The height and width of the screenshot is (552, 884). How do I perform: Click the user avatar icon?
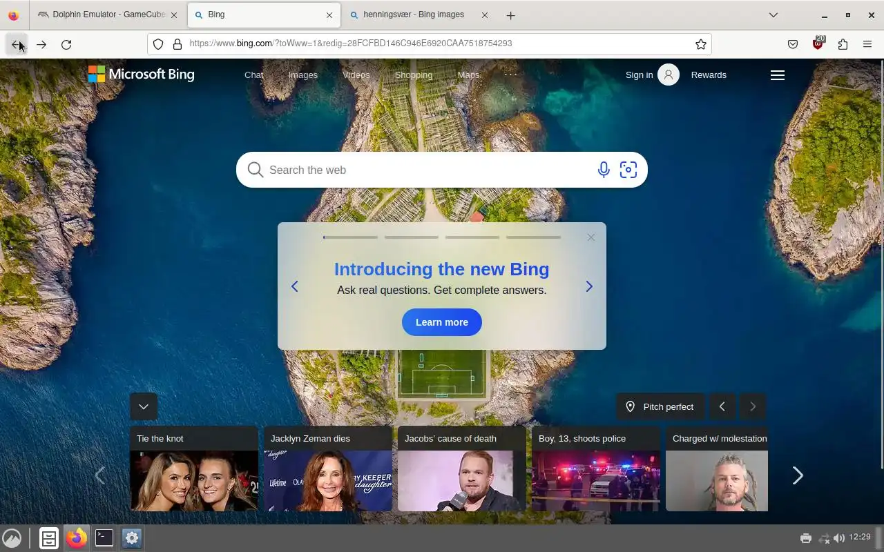pyautogui.click(x=669, y=75)
